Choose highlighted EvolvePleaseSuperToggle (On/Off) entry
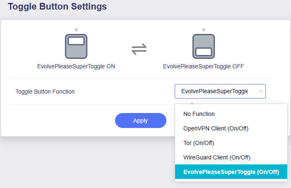 (x=231, y=172)
